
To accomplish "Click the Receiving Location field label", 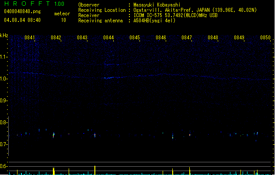I will (x=102, y=10).
